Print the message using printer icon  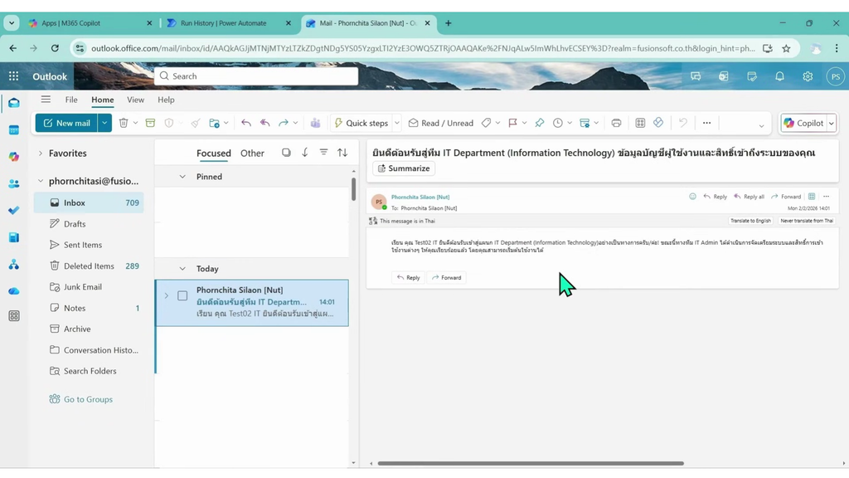[x=616, y=123]
